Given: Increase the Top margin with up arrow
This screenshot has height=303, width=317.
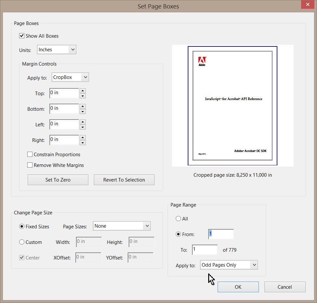Looking at the screenshot, I should point(82,91).
